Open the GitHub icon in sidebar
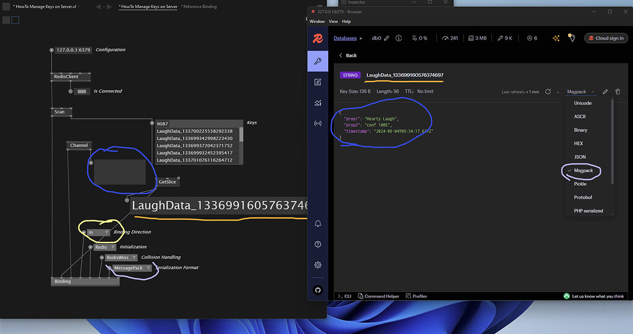633x334 pixels. tap(318, 290)
